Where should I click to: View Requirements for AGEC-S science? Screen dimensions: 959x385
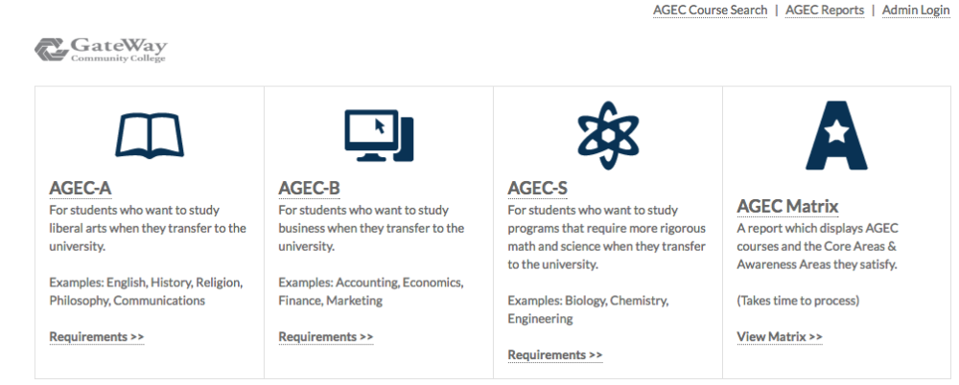point(554,355)
